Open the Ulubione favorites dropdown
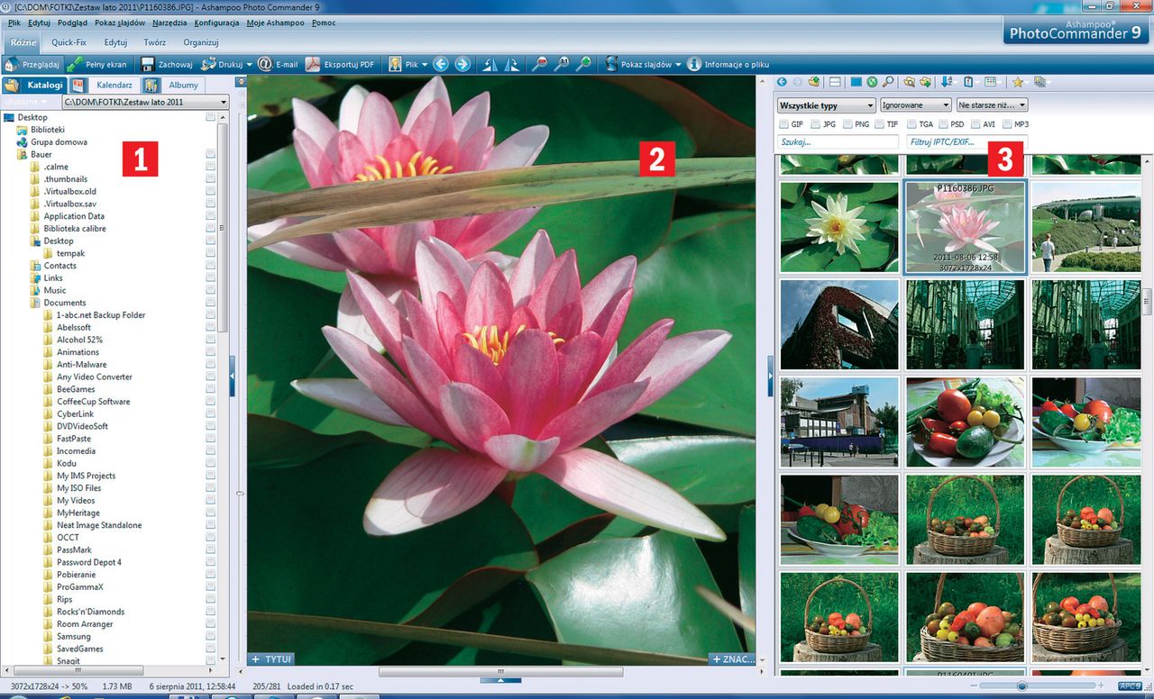Viewport: 1154px width, 699px height. (x=27, y=103)
